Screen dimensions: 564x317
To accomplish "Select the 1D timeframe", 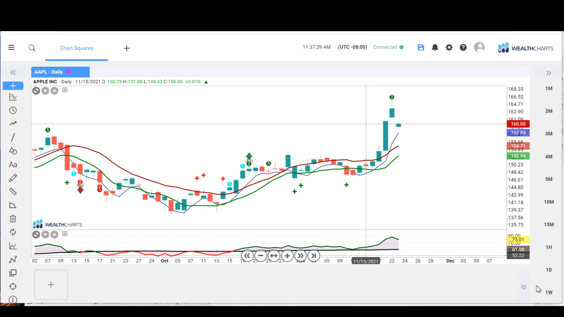I will pos(549,270).
